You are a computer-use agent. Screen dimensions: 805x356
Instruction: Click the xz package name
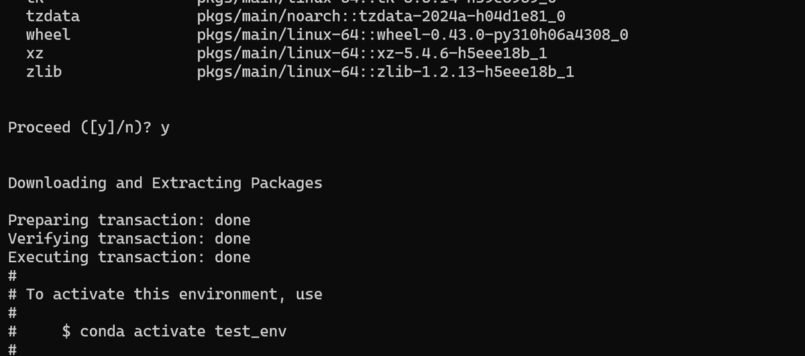pyautogui.click(x=35, y=53)
